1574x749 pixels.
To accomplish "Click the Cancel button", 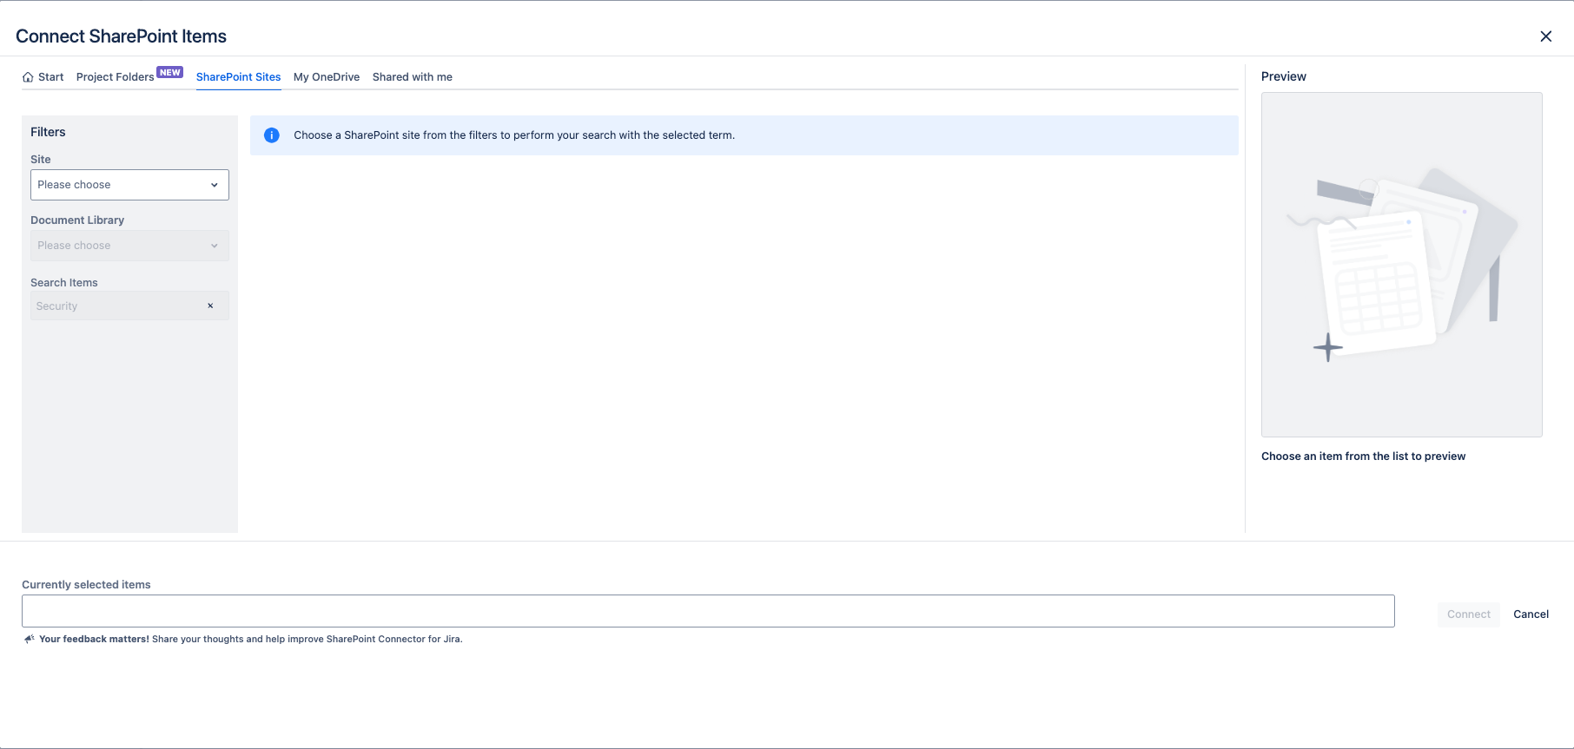I will [1531, 614].
